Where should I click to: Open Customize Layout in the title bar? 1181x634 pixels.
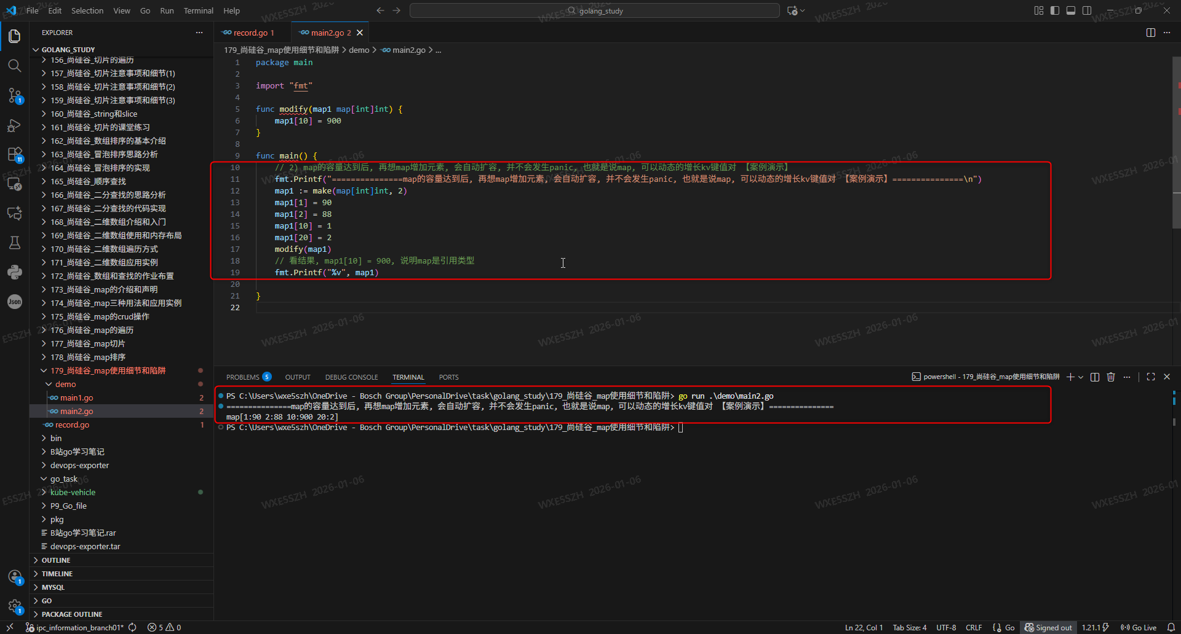click(1039, 10)
